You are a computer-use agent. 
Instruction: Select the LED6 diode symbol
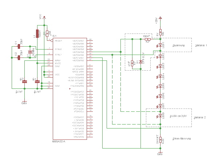click(x=159, y=96)
